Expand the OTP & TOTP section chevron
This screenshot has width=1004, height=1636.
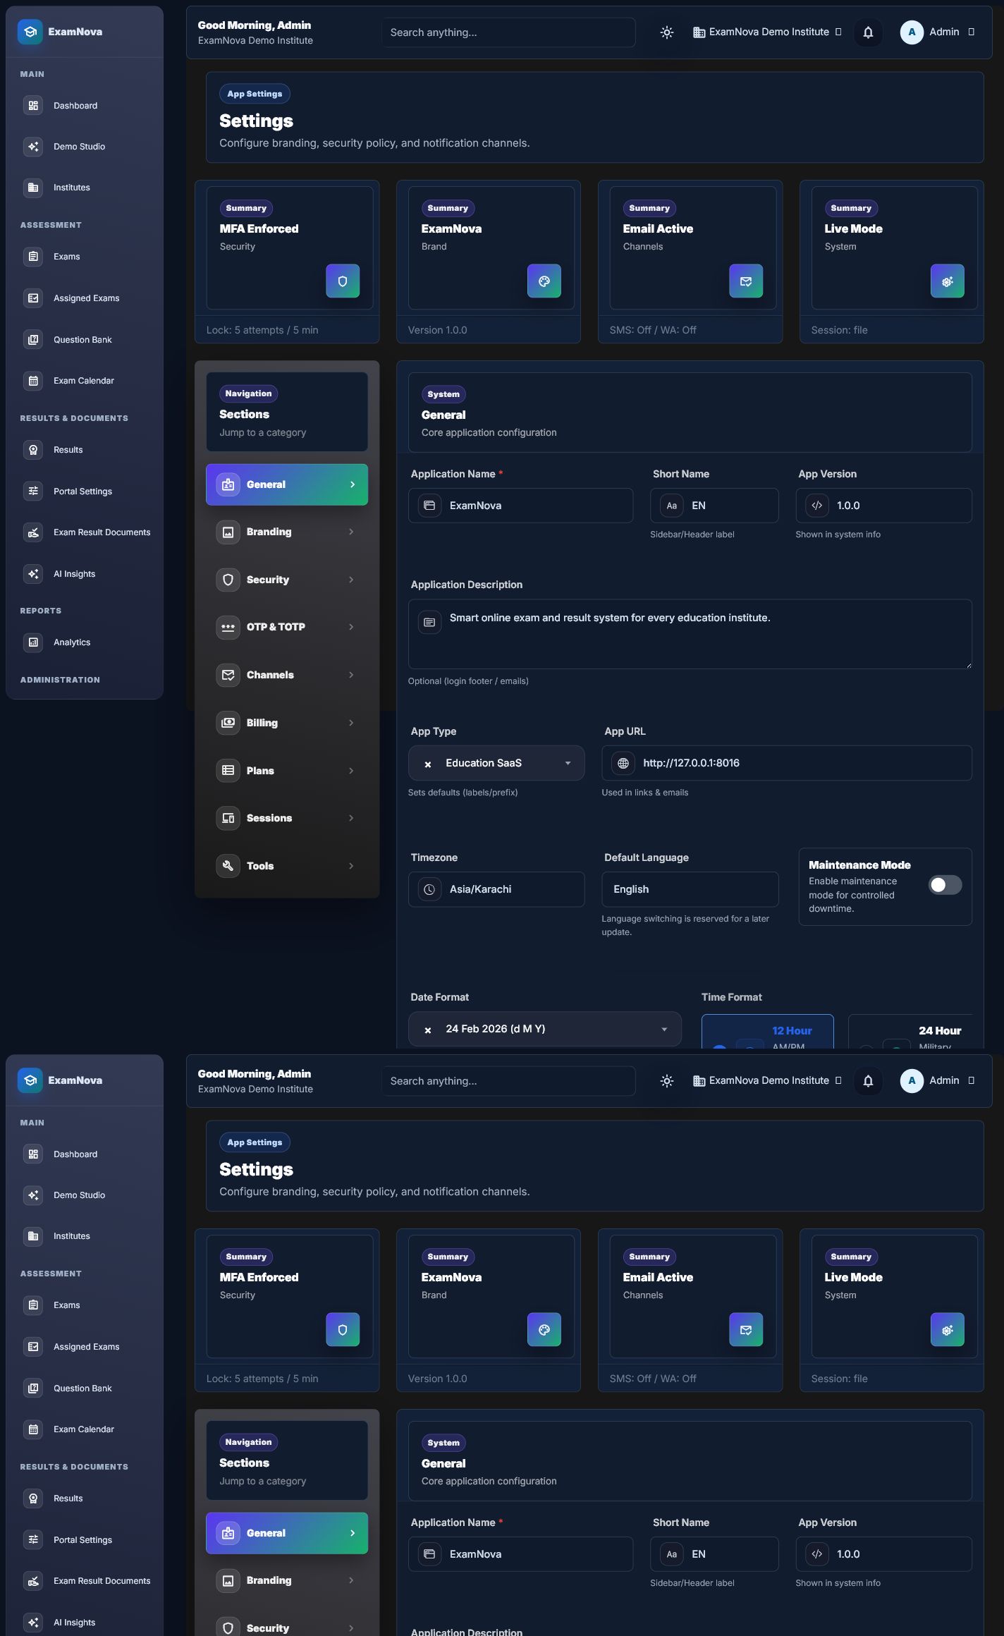(351, 627)
